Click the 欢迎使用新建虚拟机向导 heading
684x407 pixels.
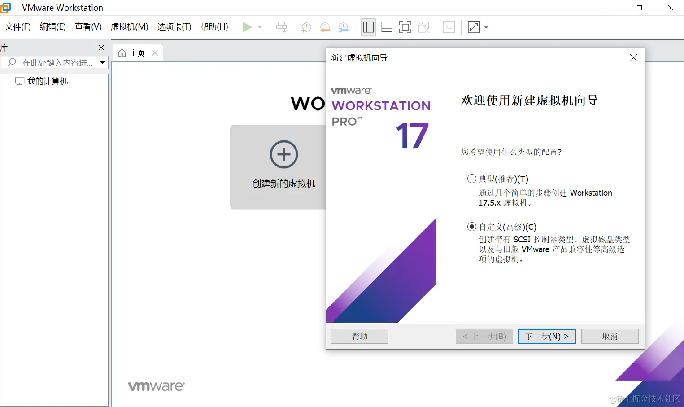pos(530,101)
